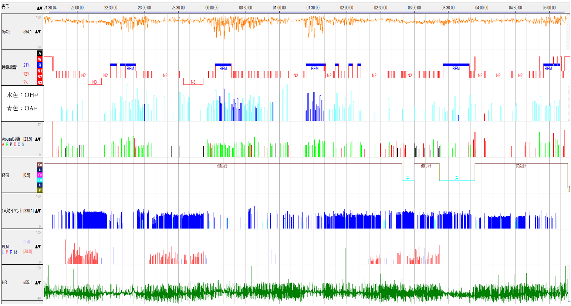Screen dimensions: 571x306
Task: Click the PLM index value [28.0]
Action: click(x=27, y=251)
